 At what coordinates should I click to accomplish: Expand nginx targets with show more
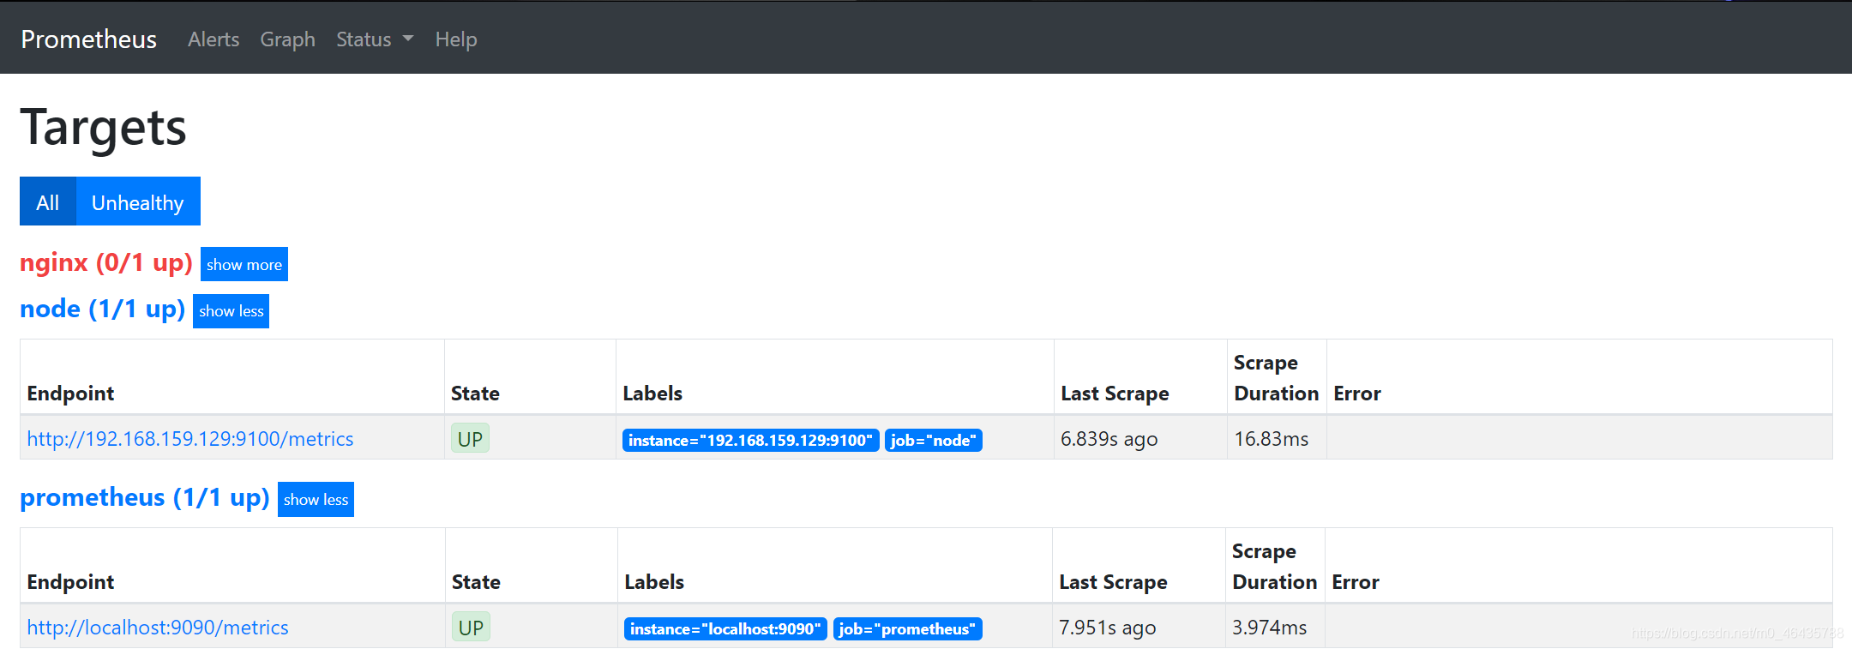tap(244, 264)
